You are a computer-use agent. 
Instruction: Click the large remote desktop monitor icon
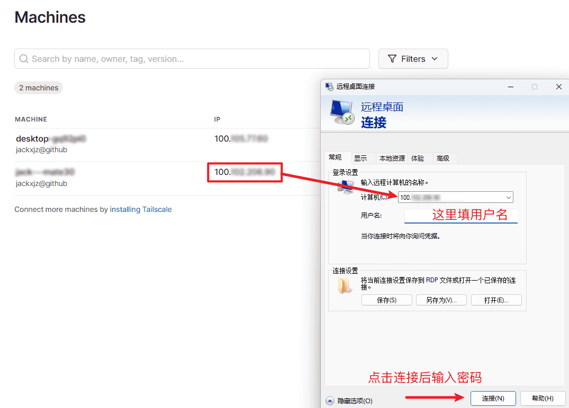point(342,113)
